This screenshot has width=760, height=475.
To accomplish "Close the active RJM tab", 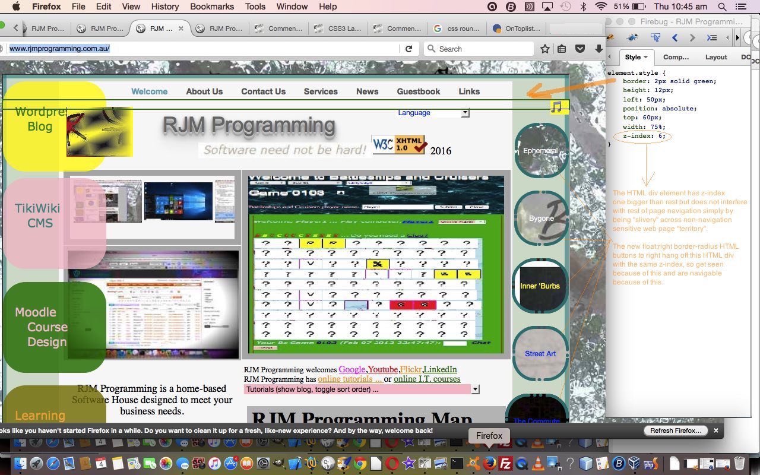I will point(182,28).
